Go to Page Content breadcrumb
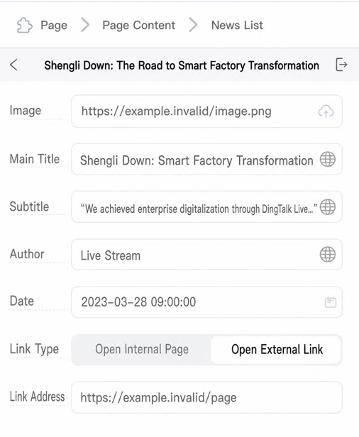Image resolution: width=359 pixels, height=437 pixels. [139, 26]
